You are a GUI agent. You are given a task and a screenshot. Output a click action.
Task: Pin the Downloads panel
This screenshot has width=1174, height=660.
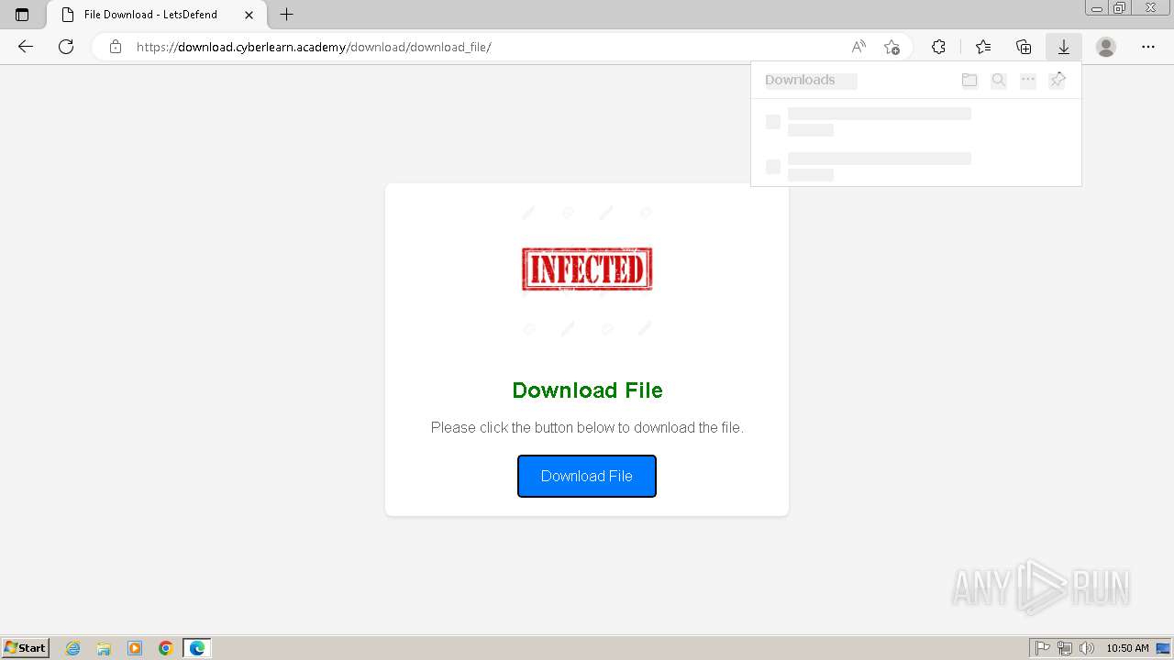point(1058,81)
